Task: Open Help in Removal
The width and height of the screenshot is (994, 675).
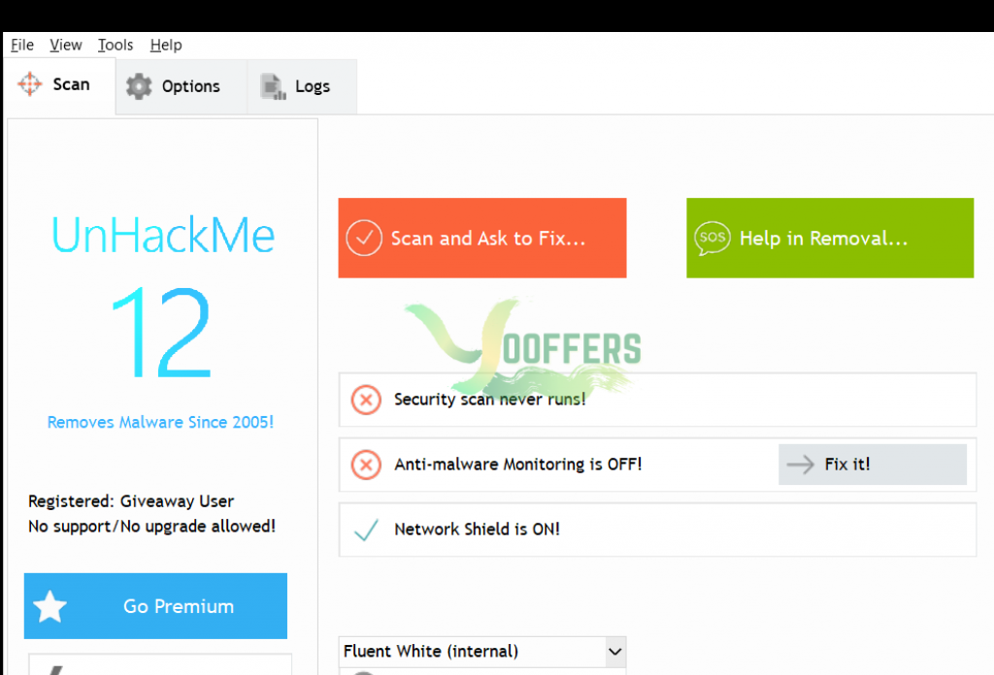Action: pyautogui.click(x=830, y=238)
